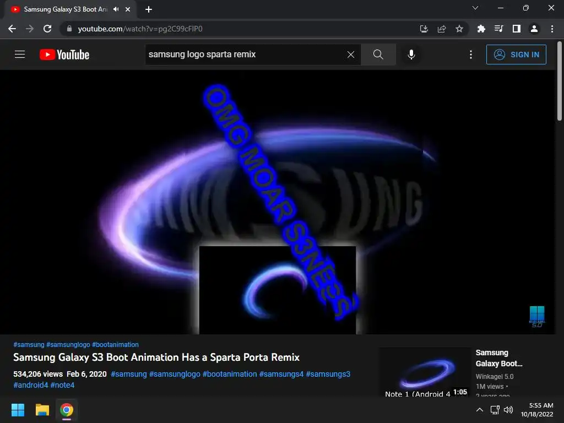Open YouTube settings three-dot menu
The height and width of the screenshot is (423, 564).
[471, 55]
